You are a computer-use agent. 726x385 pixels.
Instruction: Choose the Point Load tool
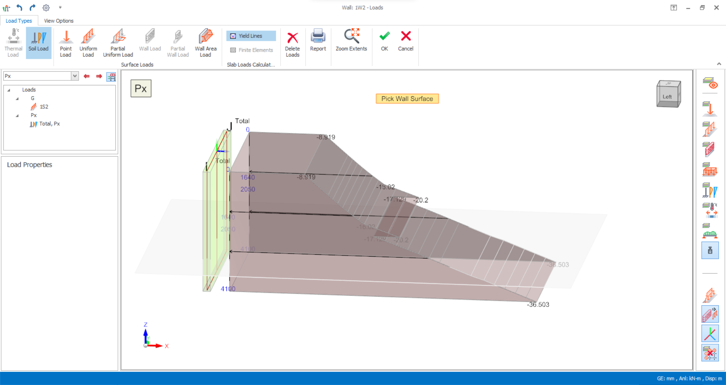tap(65, 43)
